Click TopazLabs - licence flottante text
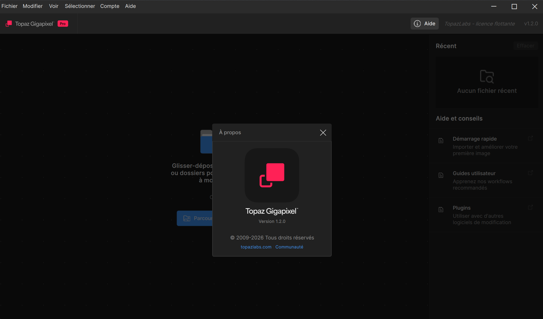The image size is (543, 319). coord(480,24)
